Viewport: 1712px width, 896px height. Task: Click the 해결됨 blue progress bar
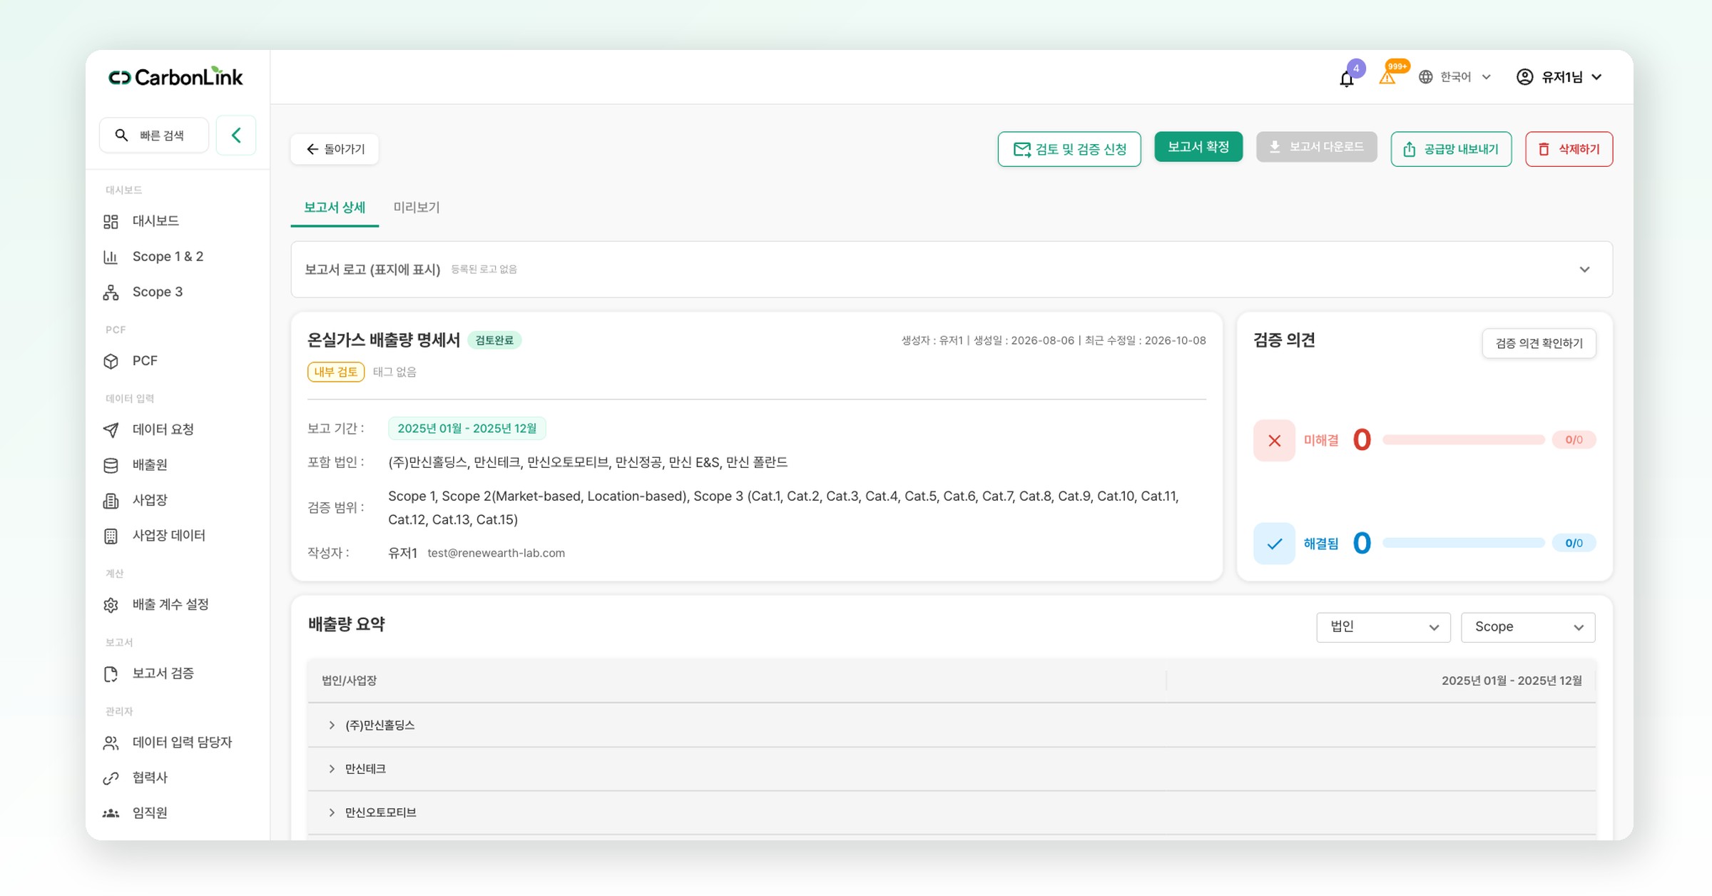point(1463,544)
